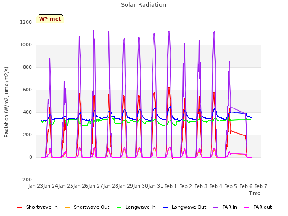This screenshot has width=288, height=216.
Task: Click the Shortwave Out legend label
Action: [91, 207]
